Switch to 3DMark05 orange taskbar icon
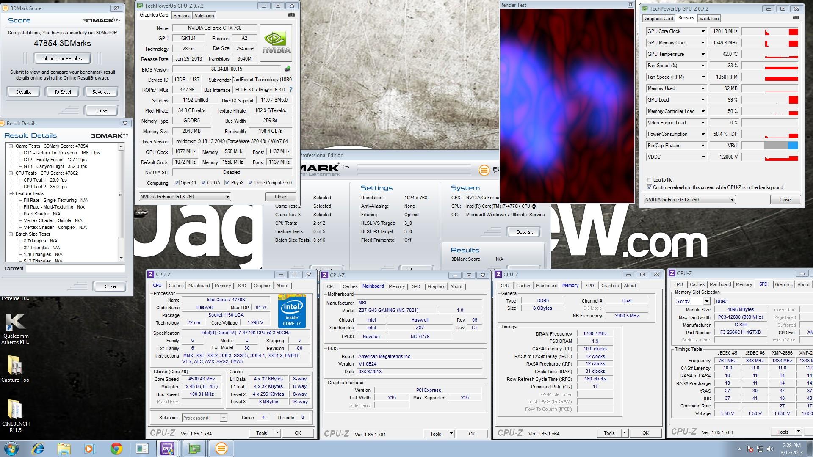The width and height of the screenshot is (813, 457). (x=221, y=449)
